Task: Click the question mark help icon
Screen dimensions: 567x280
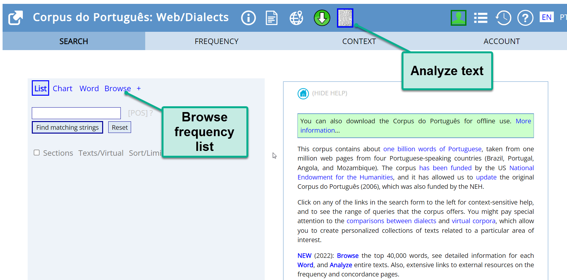Action: tap(525, 18)
